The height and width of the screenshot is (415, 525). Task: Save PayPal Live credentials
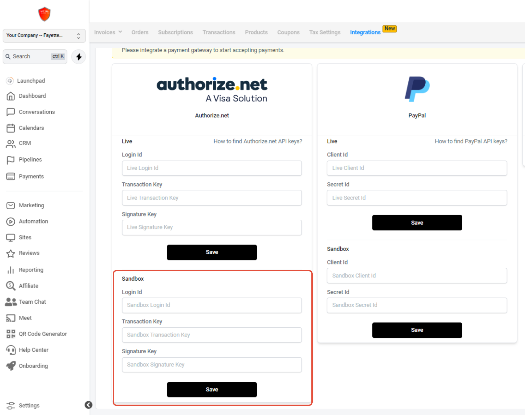pos(417,223)
